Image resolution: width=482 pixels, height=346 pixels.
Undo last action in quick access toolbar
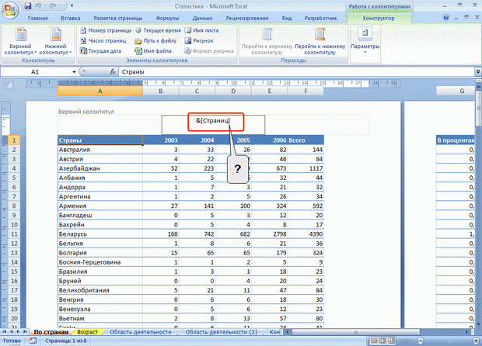point(39,6)
